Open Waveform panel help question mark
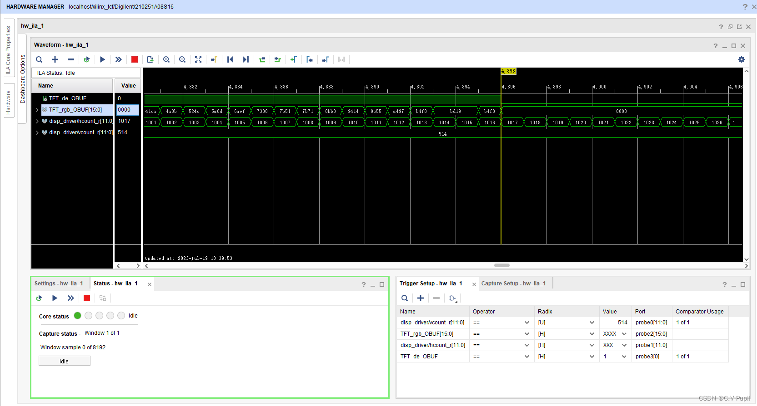757x406 pixels. [x=716, y=46]
